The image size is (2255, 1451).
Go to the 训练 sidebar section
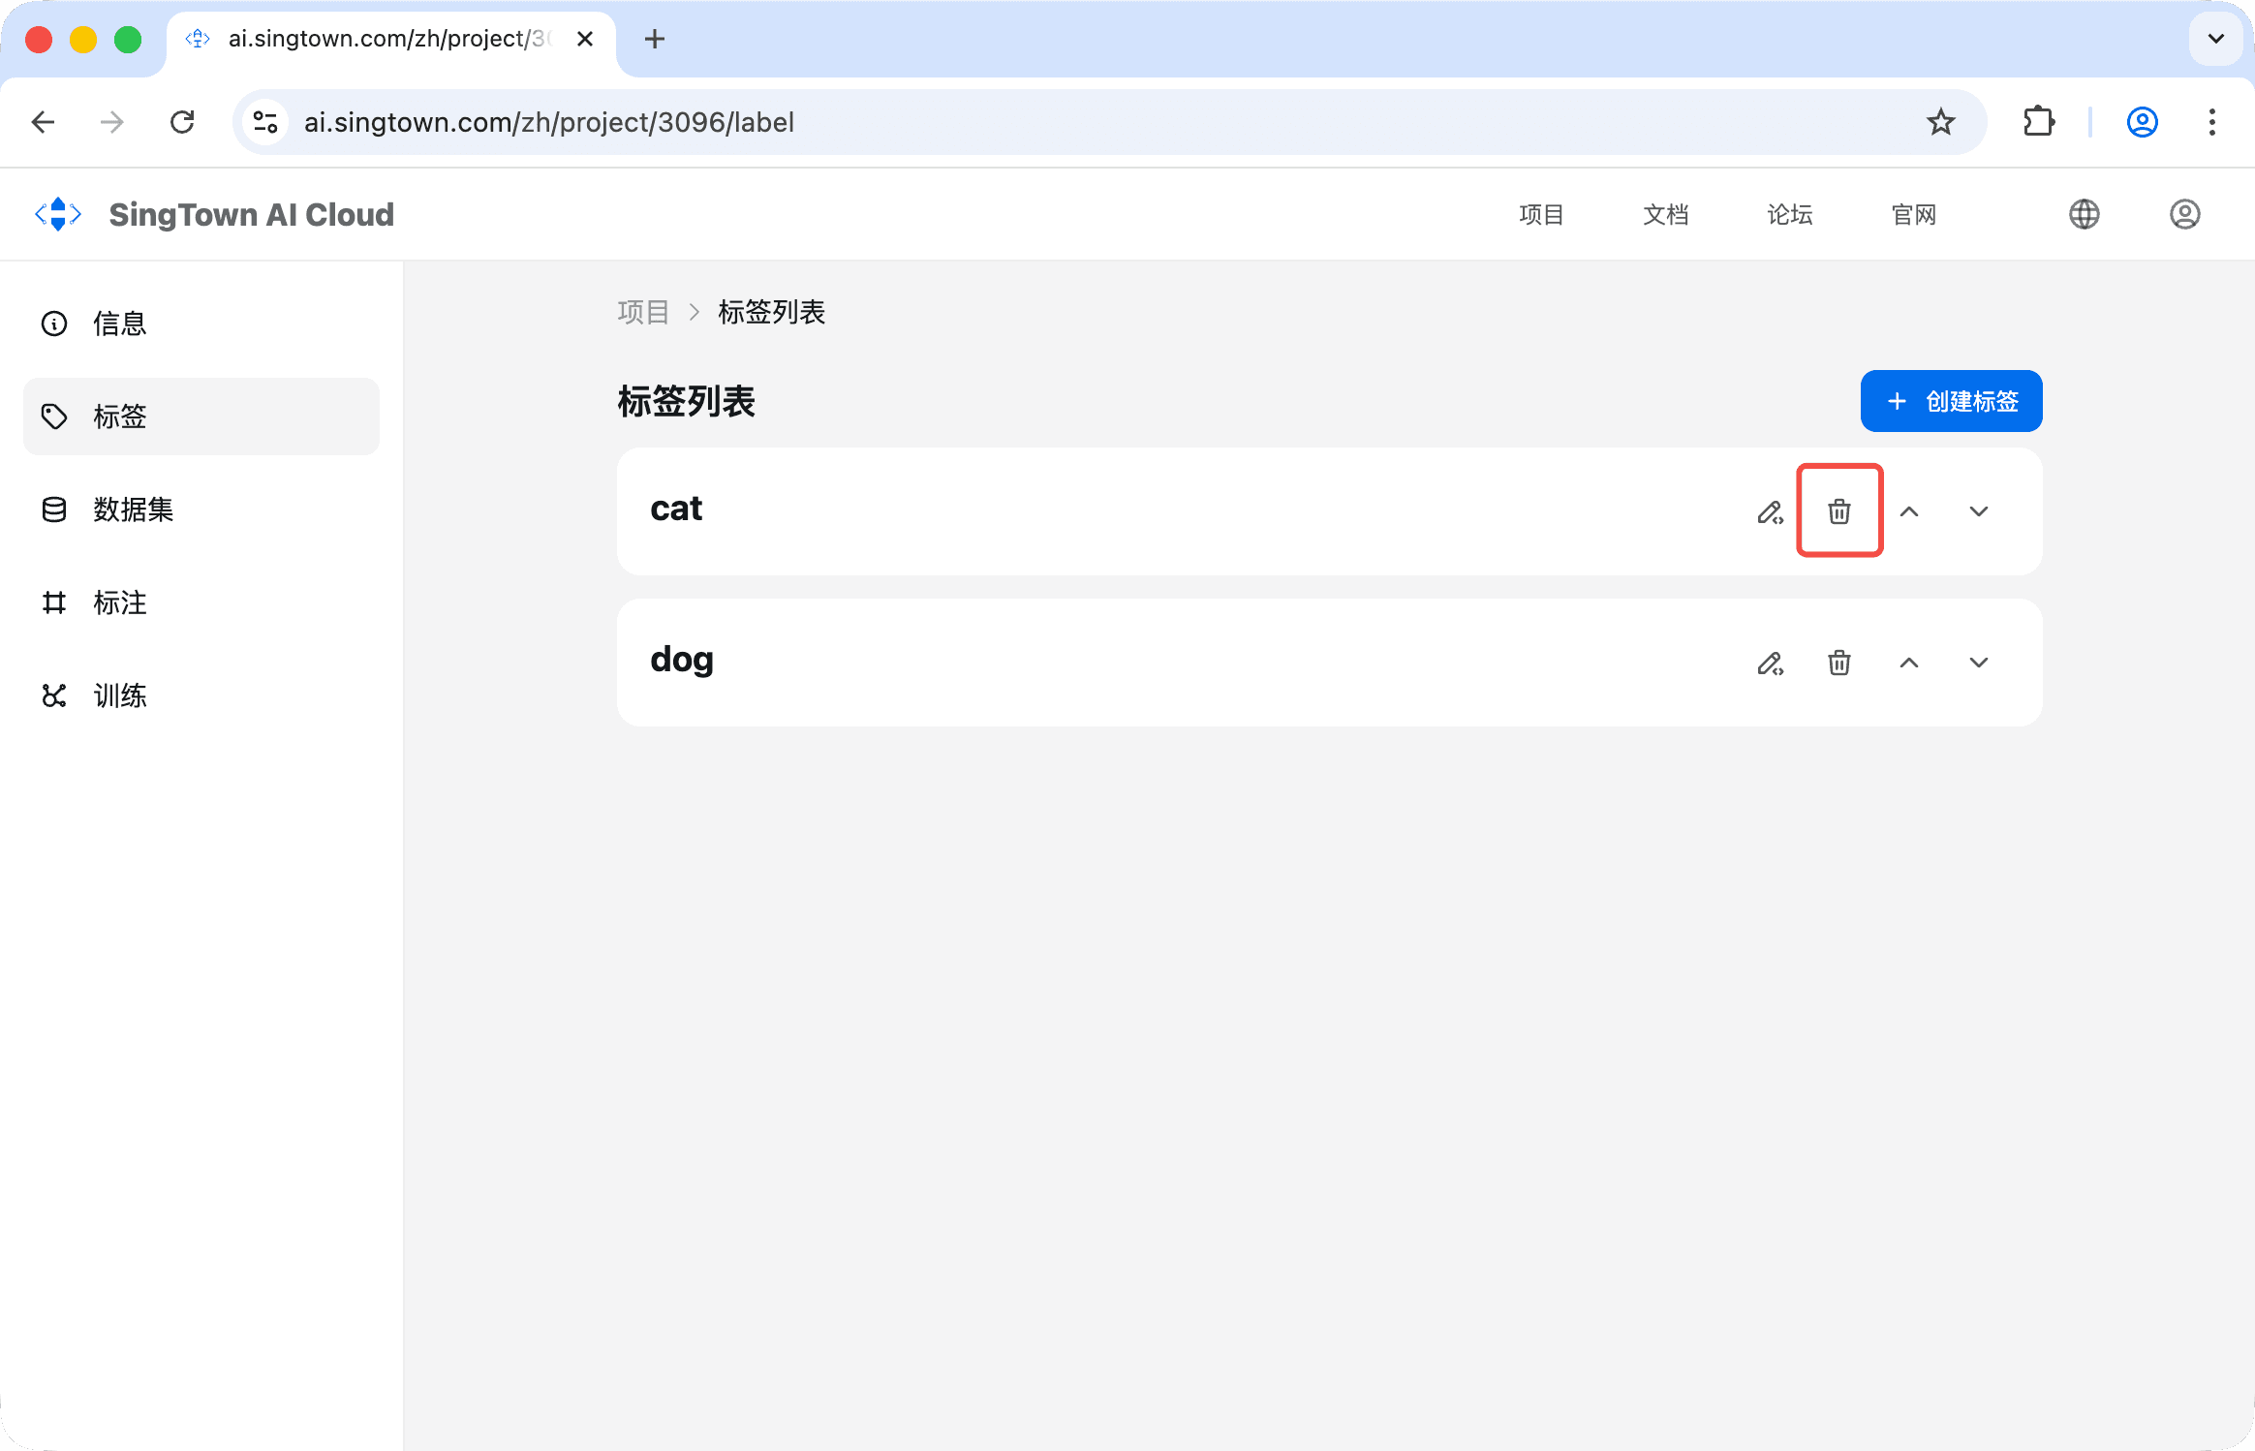click(119, 695)
